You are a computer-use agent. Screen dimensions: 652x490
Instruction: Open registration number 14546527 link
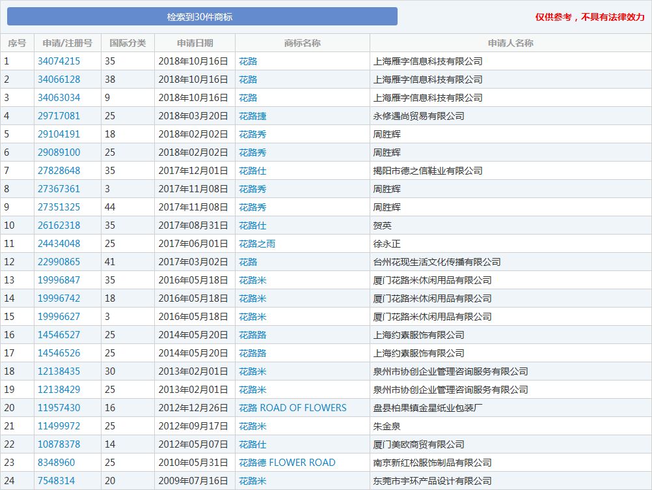(59, 335)
